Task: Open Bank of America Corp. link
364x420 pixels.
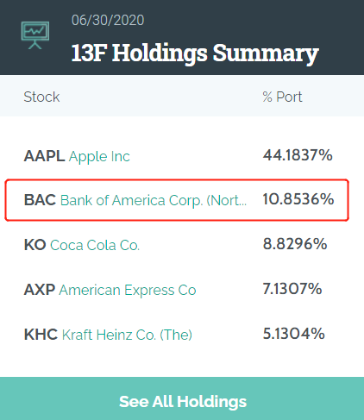Action: (x=154, y=200)
